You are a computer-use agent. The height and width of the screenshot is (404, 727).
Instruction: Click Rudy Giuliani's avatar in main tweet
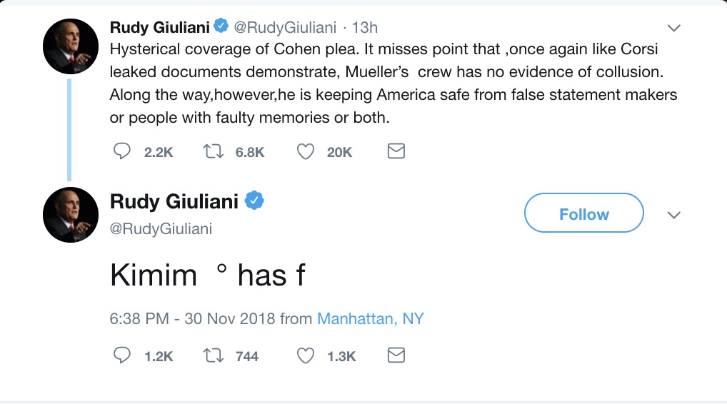tap(71, 214)
